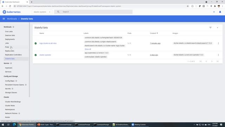Open Deployments in sidebar
This screenshot has width=225, height=127.
pyautogui.click(x=10, y=39)
